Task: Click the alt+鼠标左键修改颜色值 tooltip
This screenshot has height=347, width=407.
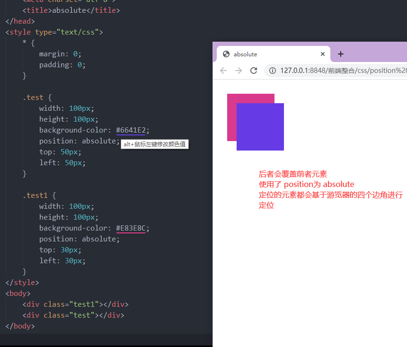Action: coord(155,144)
